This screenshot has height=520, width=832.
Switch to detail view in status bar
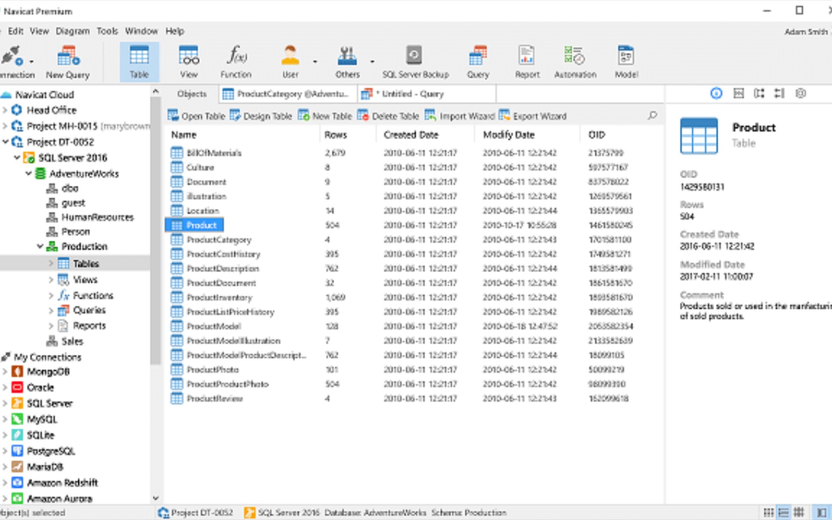click(784, 512)
